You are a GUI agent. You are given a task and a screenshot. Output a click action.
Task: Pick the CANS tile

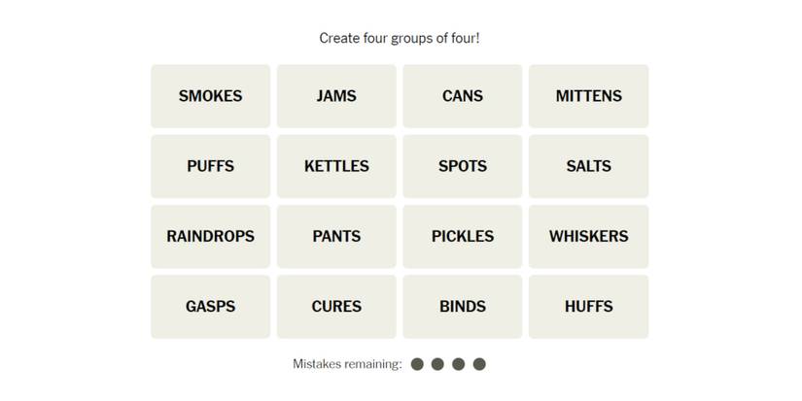463,96
